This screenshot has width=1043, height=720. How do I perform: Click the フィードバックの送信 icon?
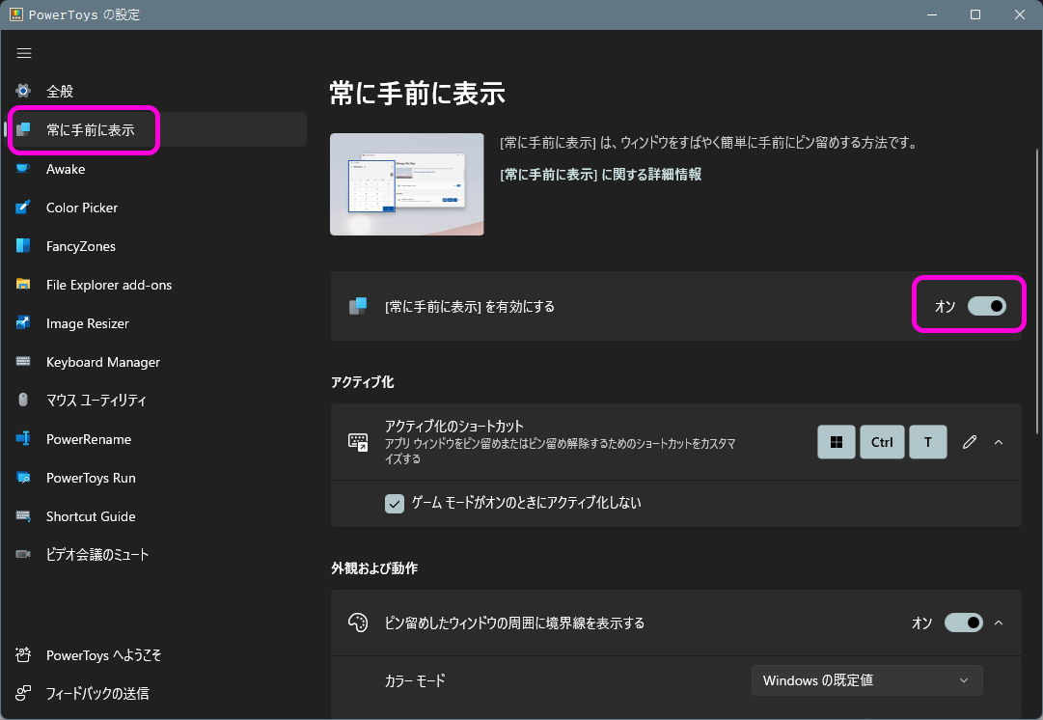pyautogui.click(x=23, y=693)
